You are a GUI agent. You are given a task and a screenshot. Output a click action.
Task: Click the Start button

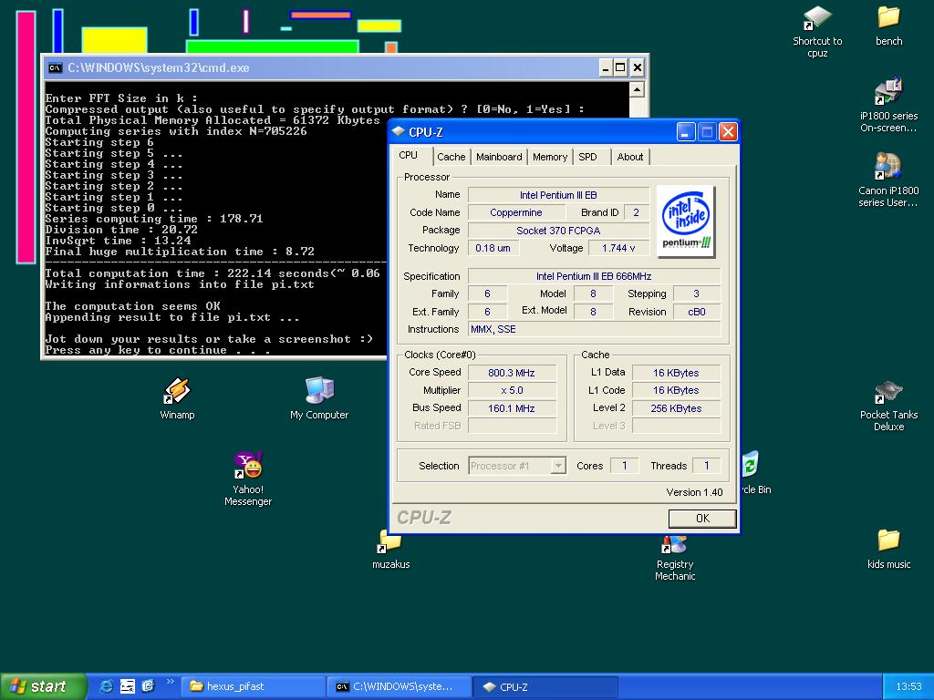pos(43,686)
